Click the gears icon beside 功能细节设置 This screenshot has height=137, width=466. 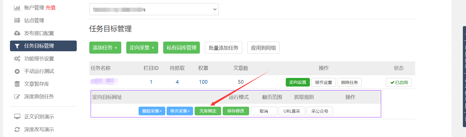click(x=17, y=59)
